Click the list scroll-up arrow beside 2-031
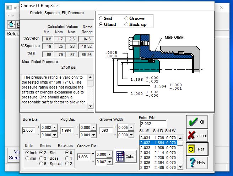 click(x=180, y=138)
